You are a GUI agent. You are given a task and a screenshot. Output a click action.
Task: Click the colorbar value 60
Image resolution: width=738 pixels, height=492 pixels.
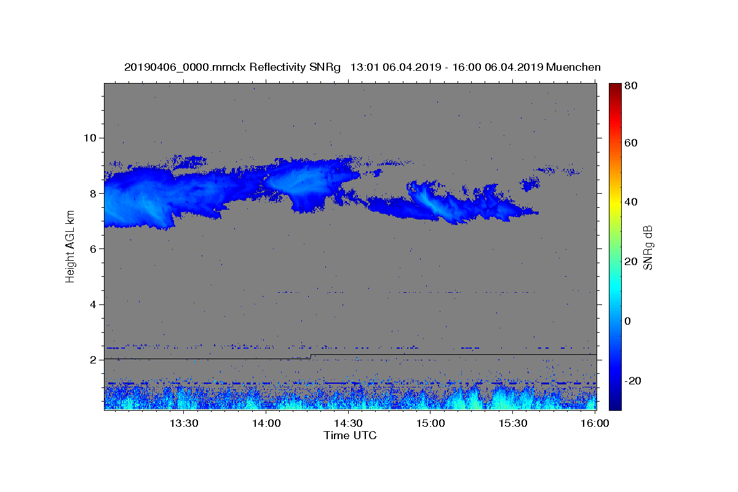tap(632, 143)
